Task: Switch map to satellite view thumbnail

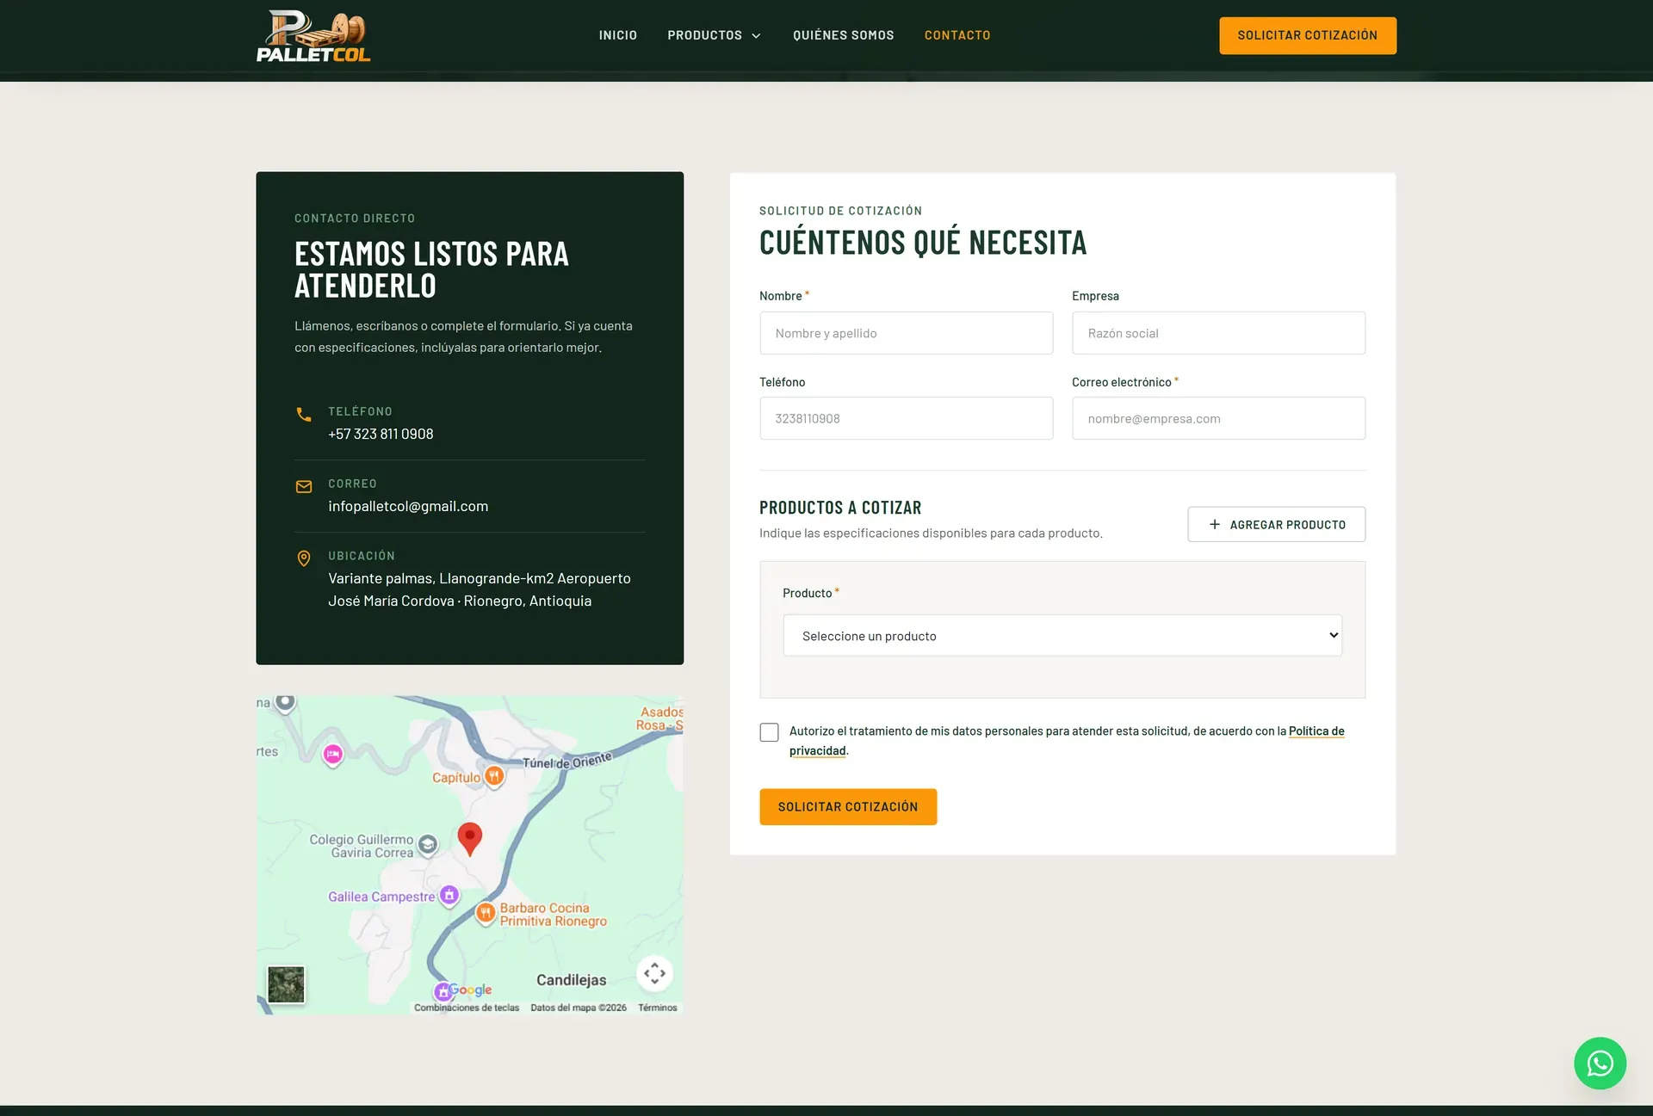Action: click(286, 984)
